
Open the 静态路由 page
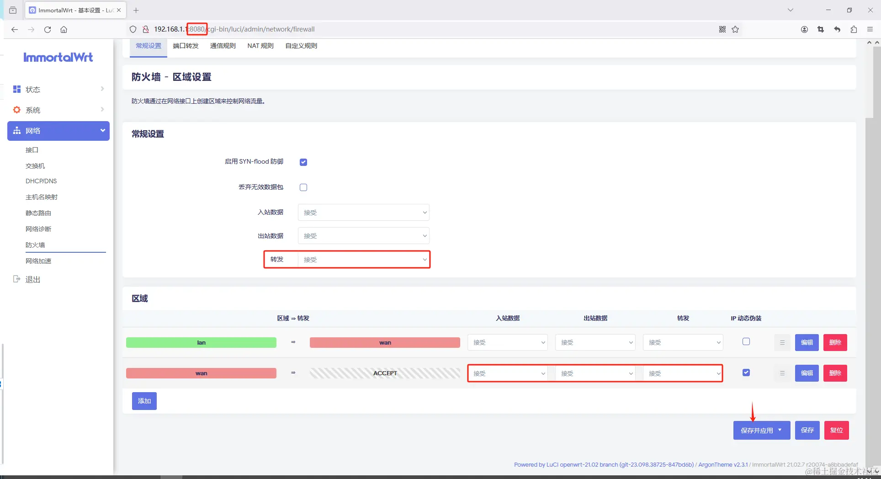(38, 213)
